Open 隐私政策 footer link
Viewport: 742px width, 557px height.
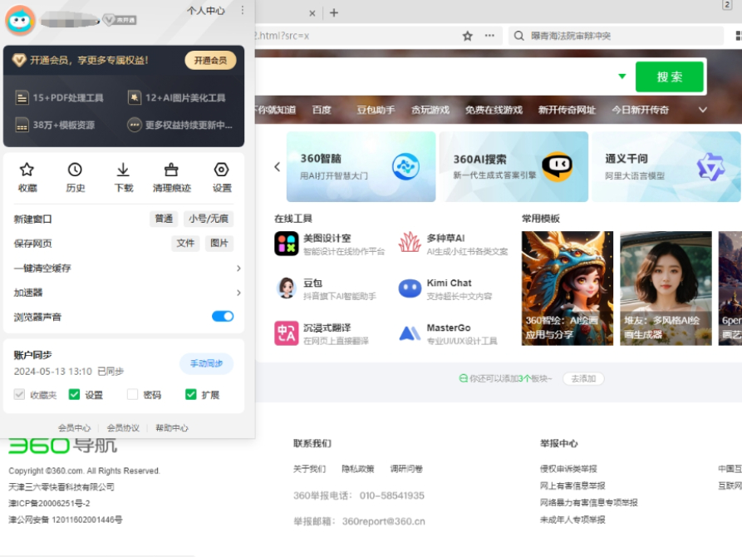pyautogui.click(x=358, y=469)
